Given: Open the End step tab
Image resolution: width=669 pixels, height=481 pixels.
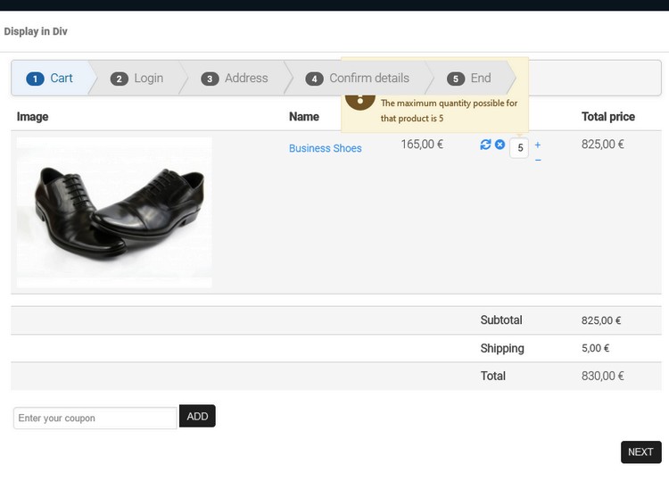Looking at the screenshot, I should 469,79.
